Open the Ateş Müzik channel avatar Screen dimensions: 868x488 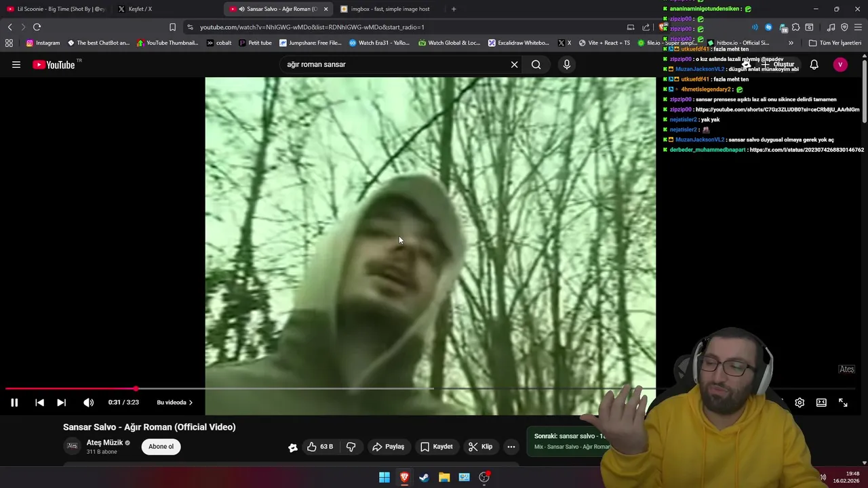72,446
